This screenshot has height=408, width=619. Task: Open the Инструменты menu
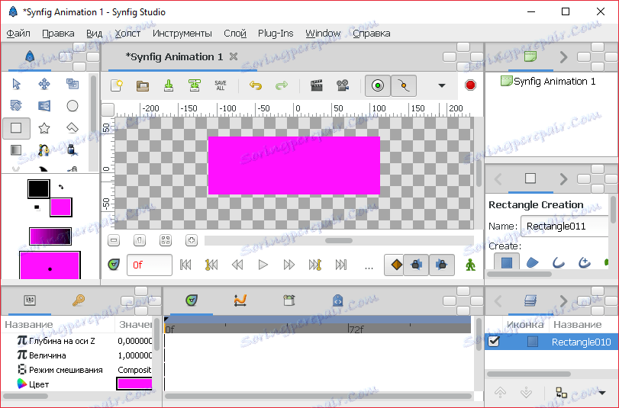(x=182, y=34)
